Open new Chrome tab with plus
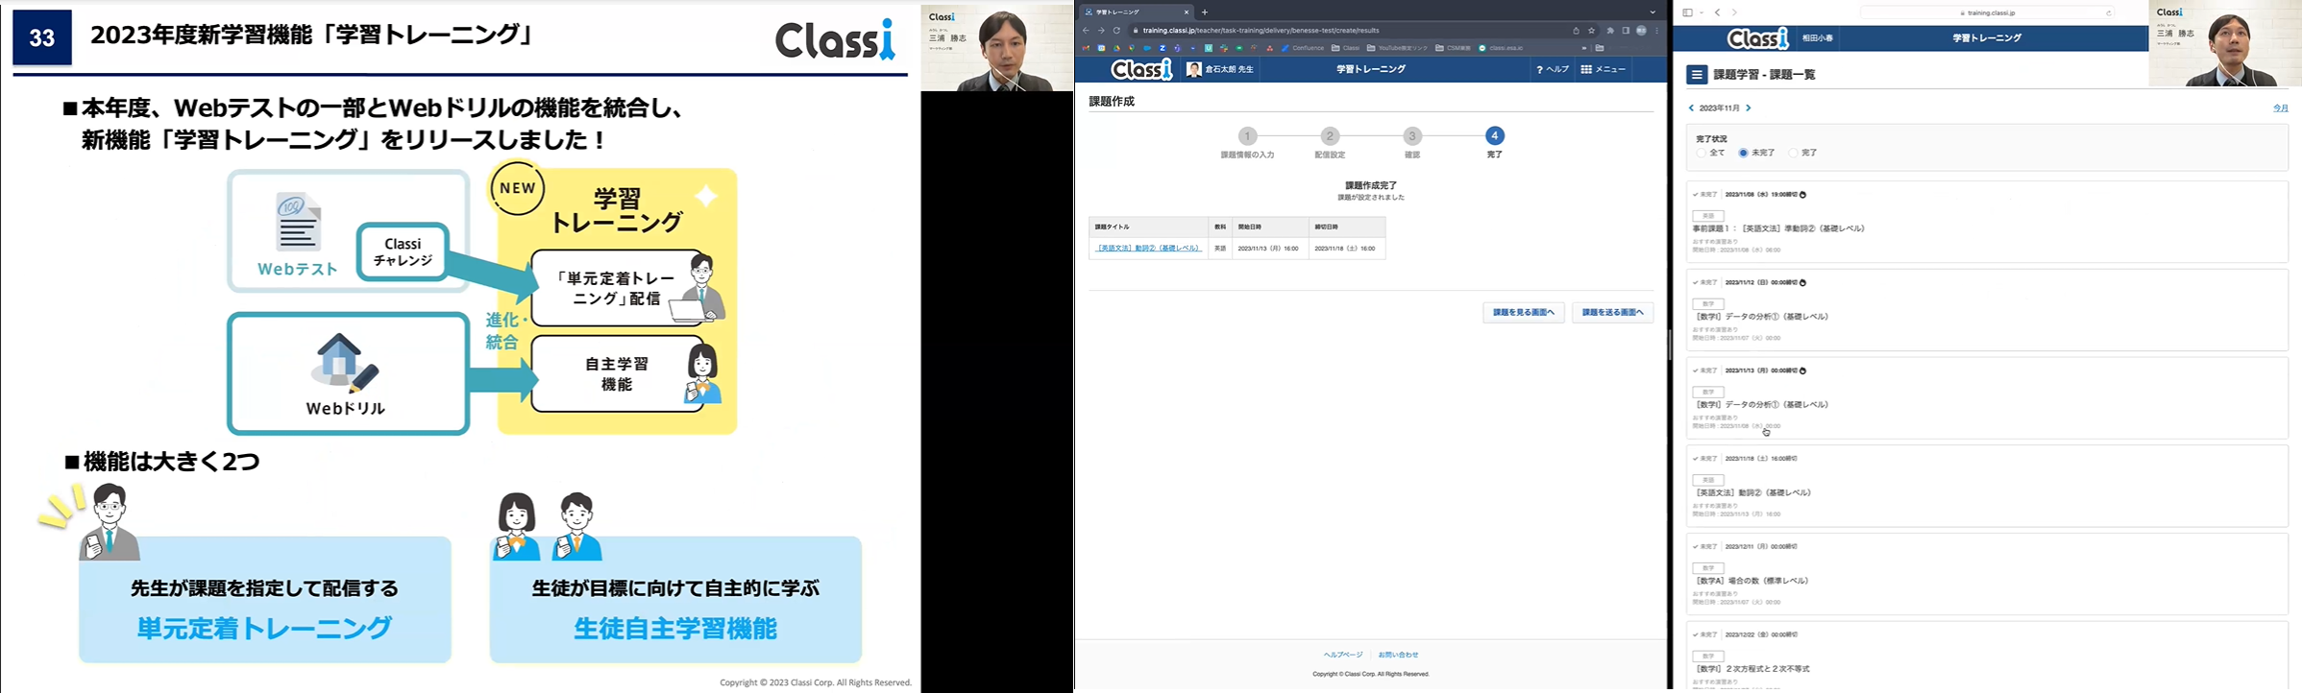Screen dimensions: 2302x693 pyautogui.click(x=1205, y=12)
